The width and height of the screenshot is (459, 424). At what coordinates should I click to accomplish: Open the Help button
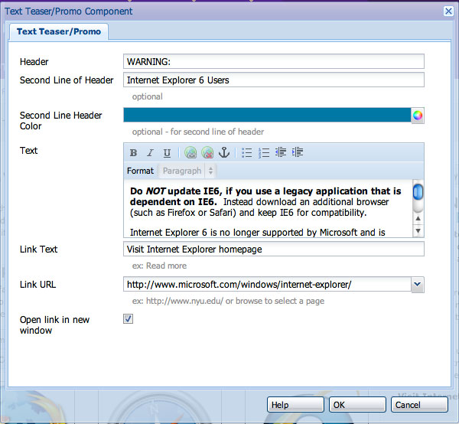(296, 404)
